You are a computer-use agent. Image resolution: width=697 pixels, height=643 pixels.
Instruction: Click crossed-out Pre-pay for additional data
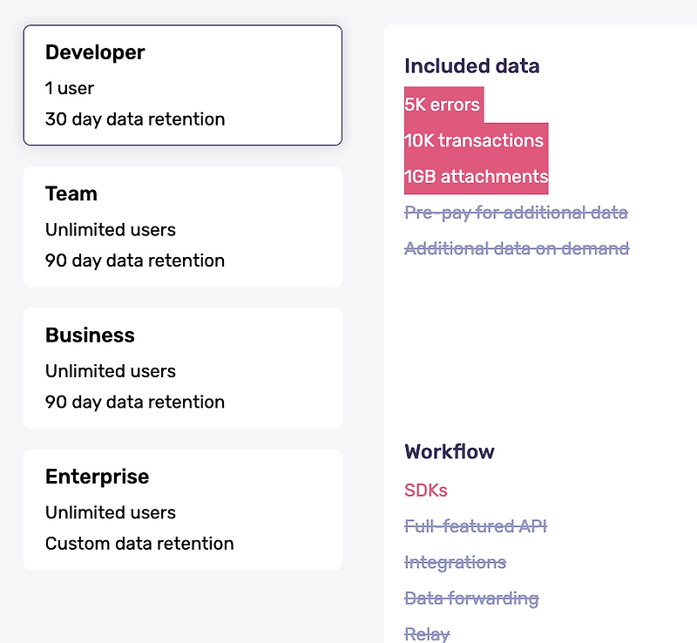tap(516, 213)
